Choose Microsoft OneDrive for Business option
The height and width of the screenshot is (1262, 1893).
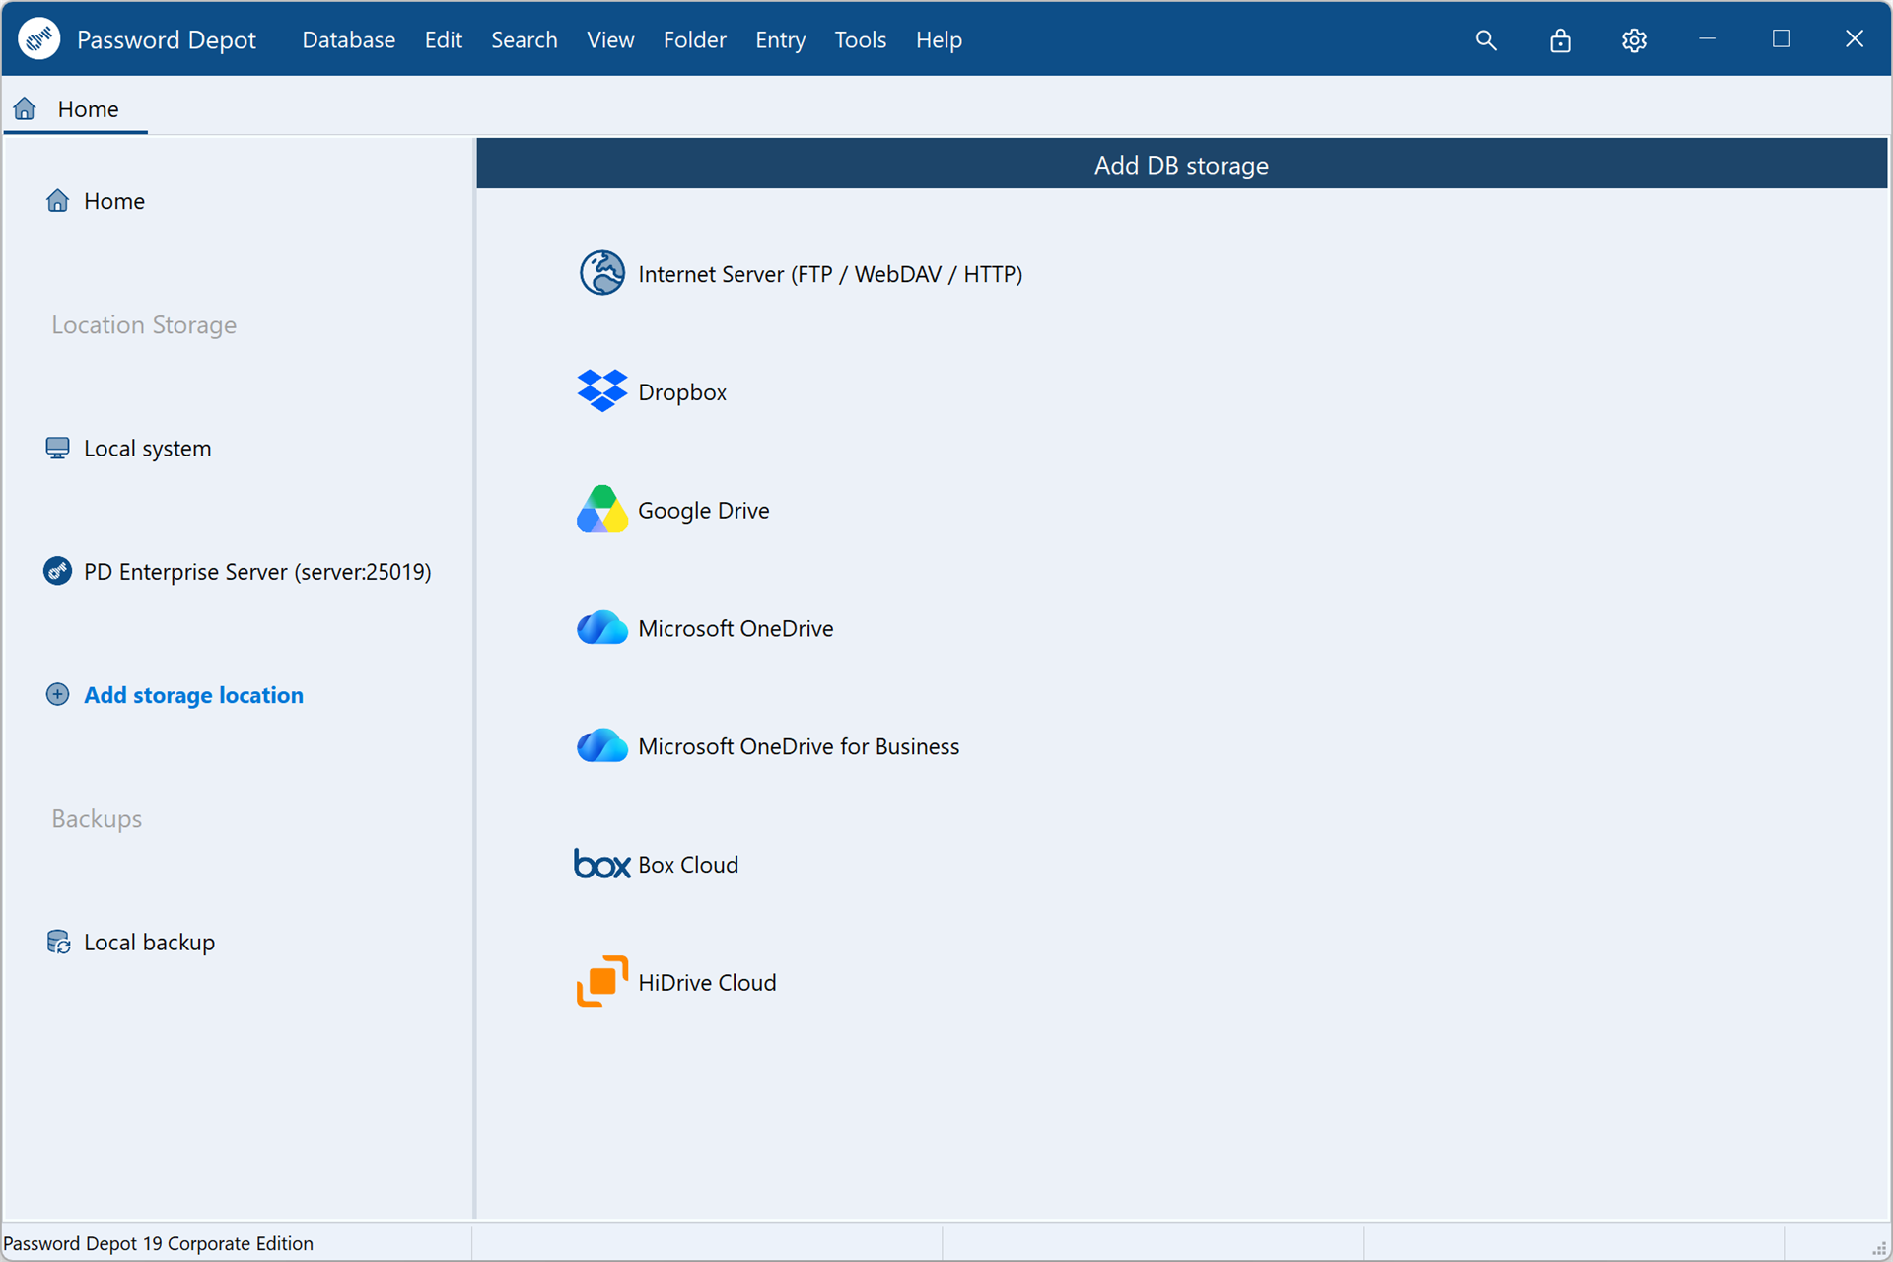pyautogui.click(x=799, y=746)
